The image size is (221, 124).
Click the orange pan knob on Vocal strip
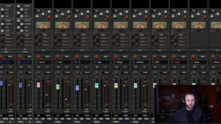point(174,57)
